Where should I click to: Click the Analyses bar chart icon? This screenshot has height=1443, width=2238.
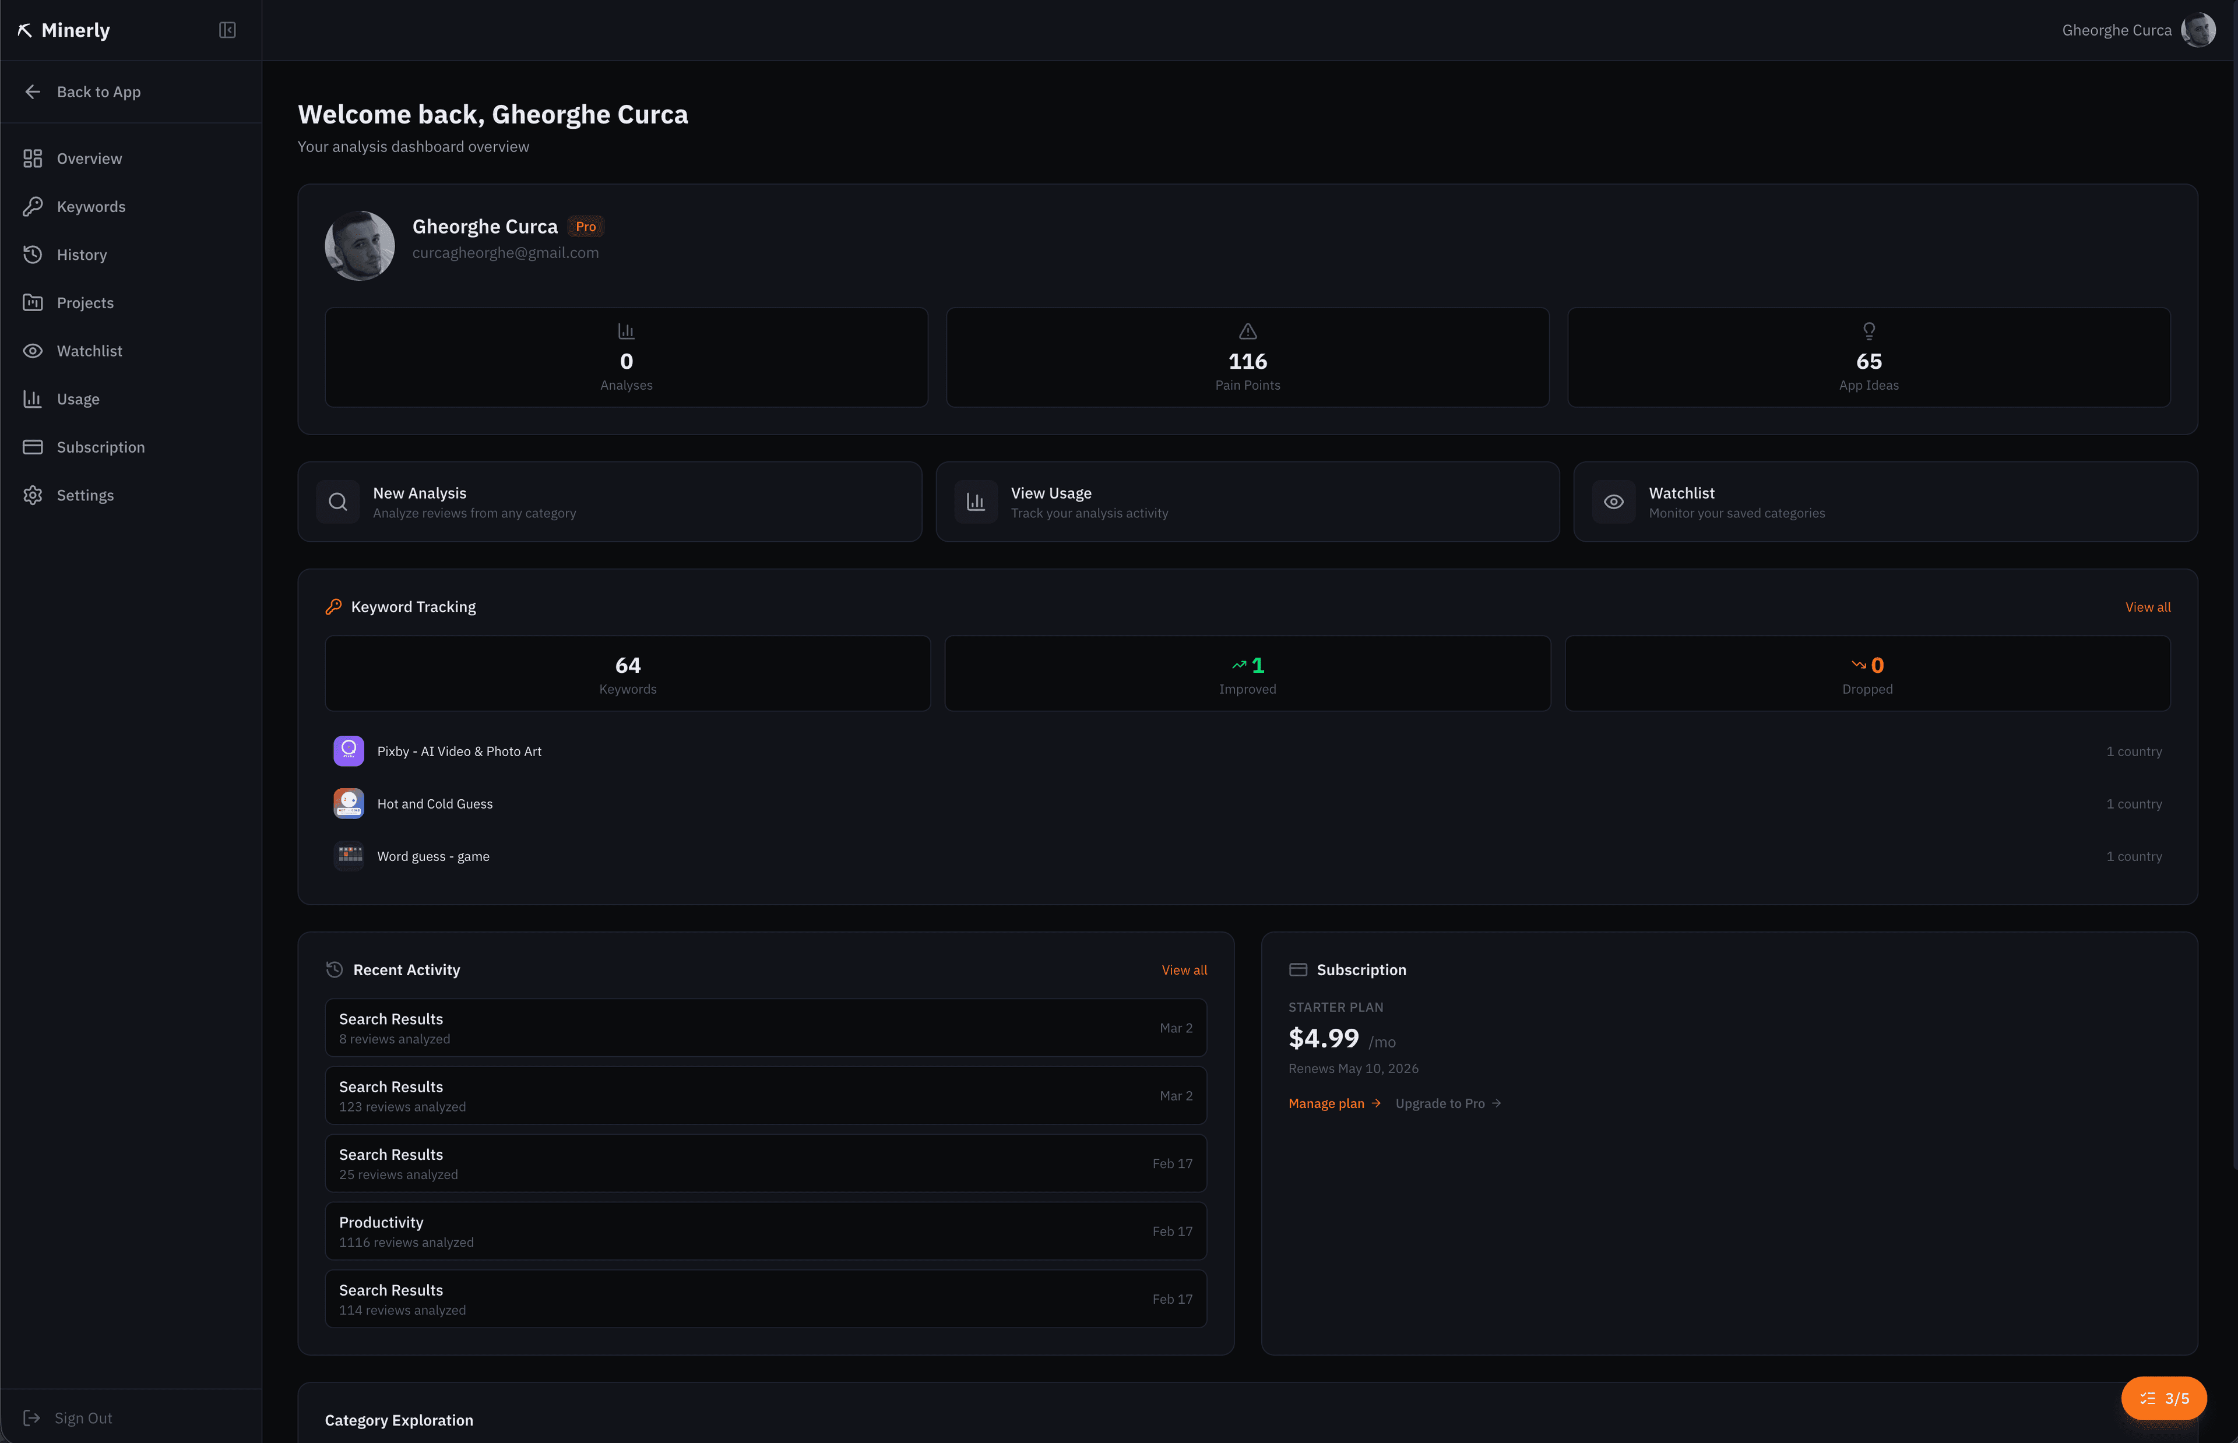click(626, 331)
